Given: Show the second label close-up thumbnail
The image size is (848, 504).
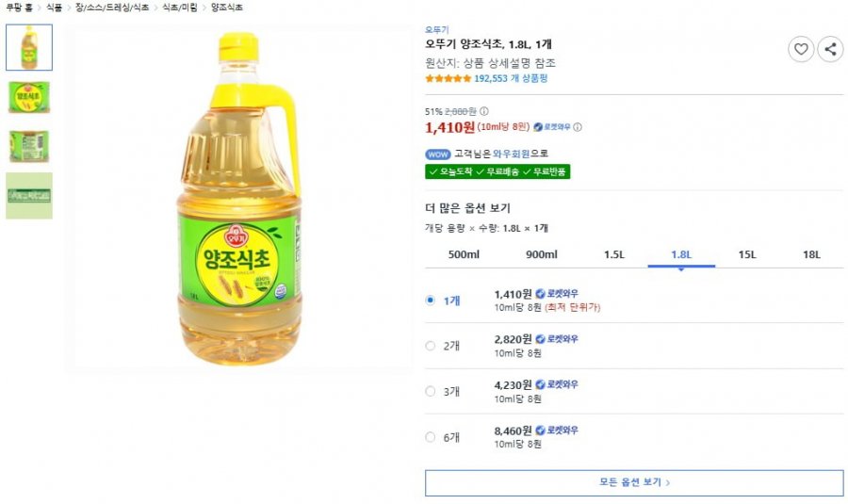Looking at the screenshot, I should click(x=29, y=147).
